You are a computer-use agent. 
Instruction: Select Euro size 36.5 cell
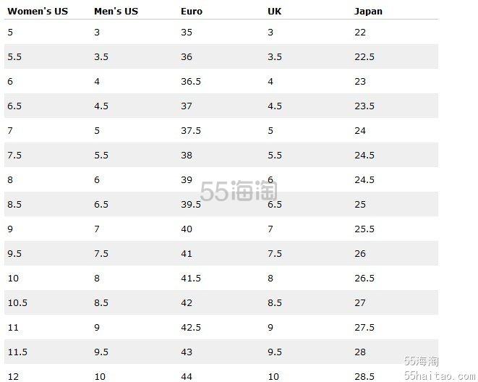pos(191,82)
